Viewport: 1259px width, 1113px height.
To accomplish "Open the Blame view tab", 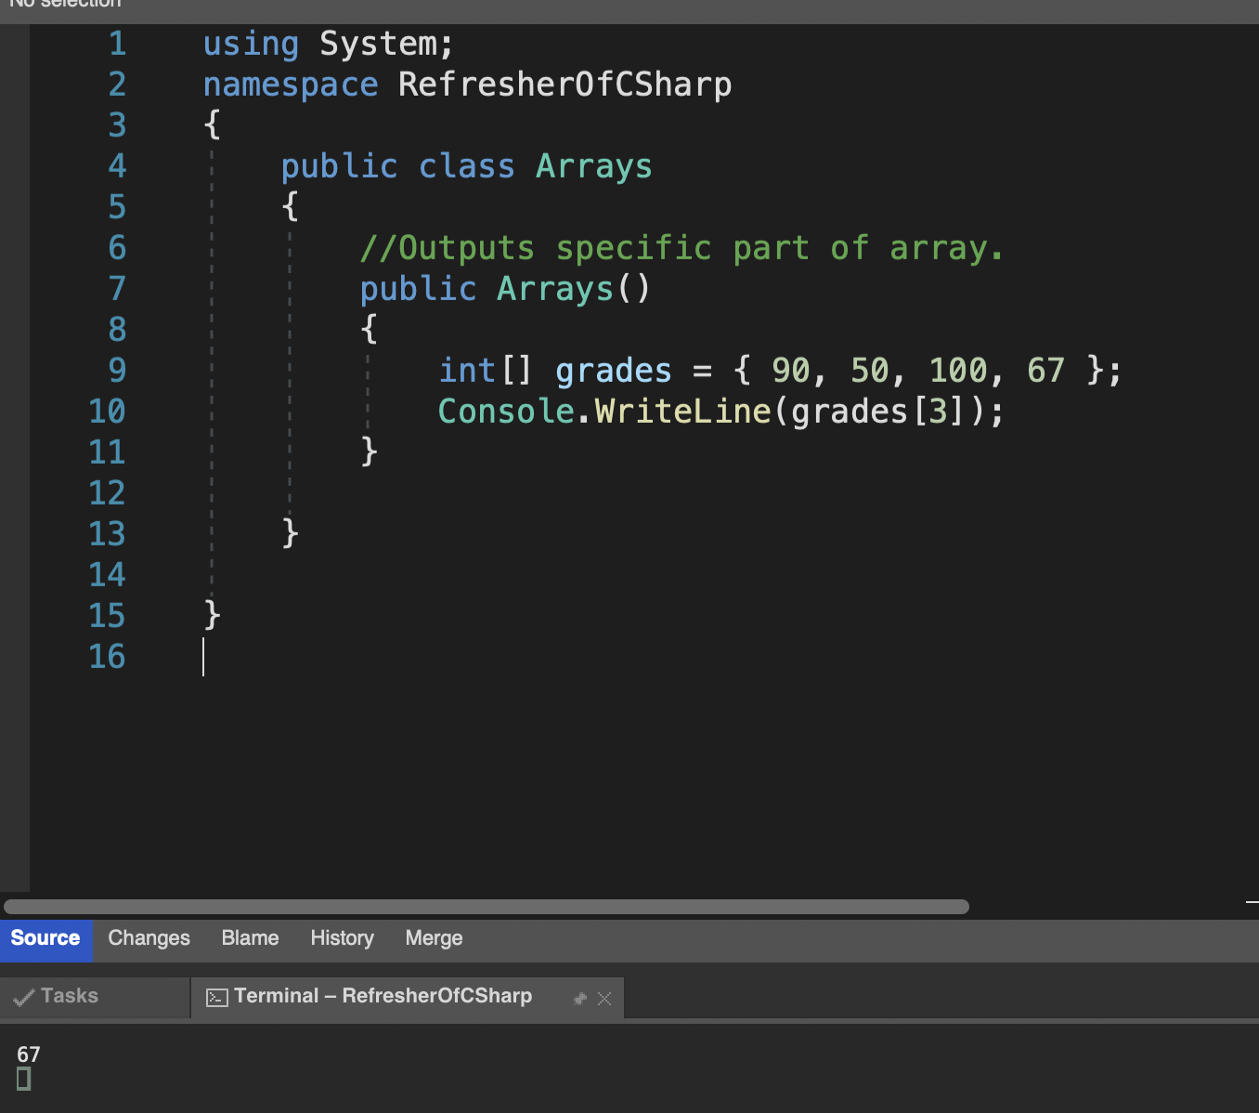I will [x=250, y=938].
